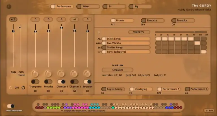Screen dimensions: 217x116
Task: Click first velocity cell in Stutter Longs row
Action: tap(158, 48)
